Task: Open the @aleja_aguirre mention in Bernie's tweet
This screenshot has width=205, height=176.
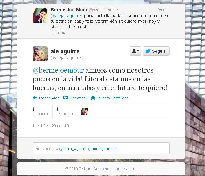Action: pos(66,16)
